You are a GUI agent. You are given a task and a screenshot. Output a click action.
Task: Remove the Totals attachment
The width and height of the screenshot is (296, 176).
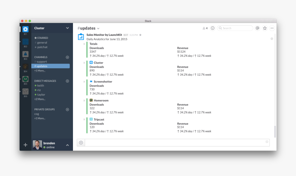(84, 44)
